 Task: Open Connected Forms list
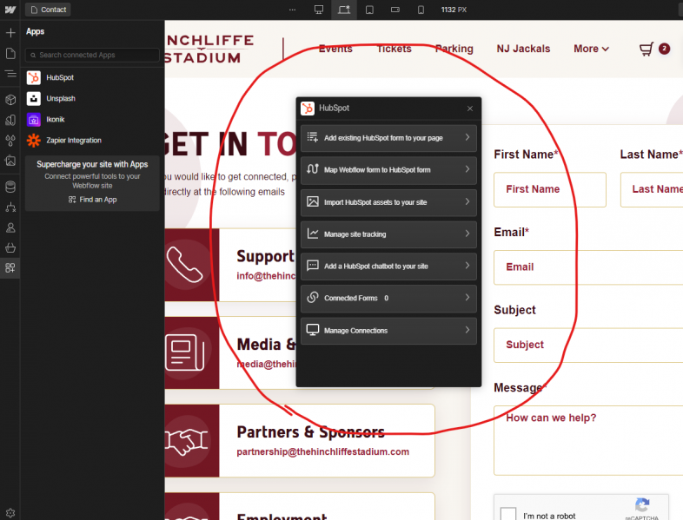pyautogui.click(x=388, y=298)
